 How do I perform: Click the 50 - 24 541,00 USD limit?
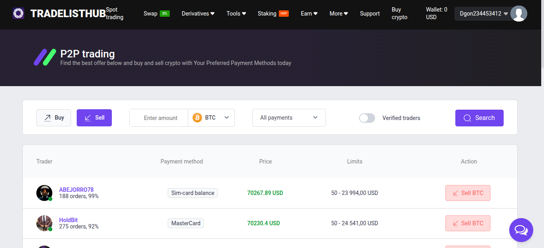tap(355, 223)
